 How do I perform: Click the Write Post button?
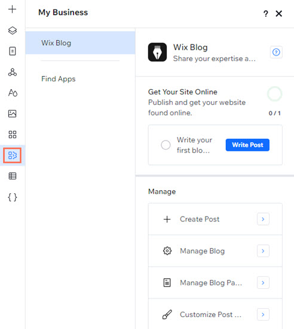[247, 145]
